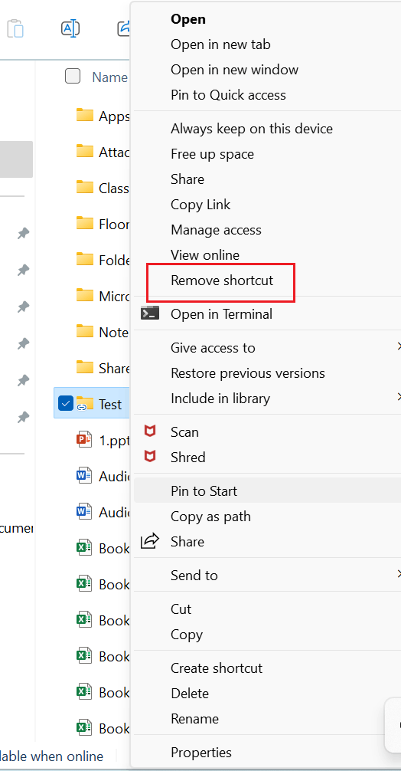The height and width of the screenshot is (771, 401).
Task: Click the Name column header
Action: pyautogui.click(x=110, y=77)
